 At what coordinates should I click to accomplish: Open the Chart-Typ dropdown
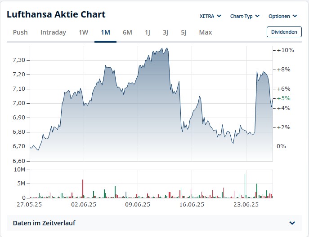coord(245,16)
